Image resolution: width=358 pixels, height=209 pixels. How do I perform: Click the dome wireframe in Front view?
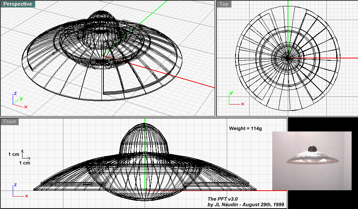144,139
